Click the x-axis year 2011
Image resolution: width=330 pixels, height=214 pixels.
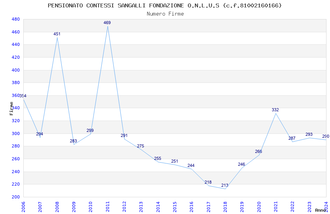[108, 207]
